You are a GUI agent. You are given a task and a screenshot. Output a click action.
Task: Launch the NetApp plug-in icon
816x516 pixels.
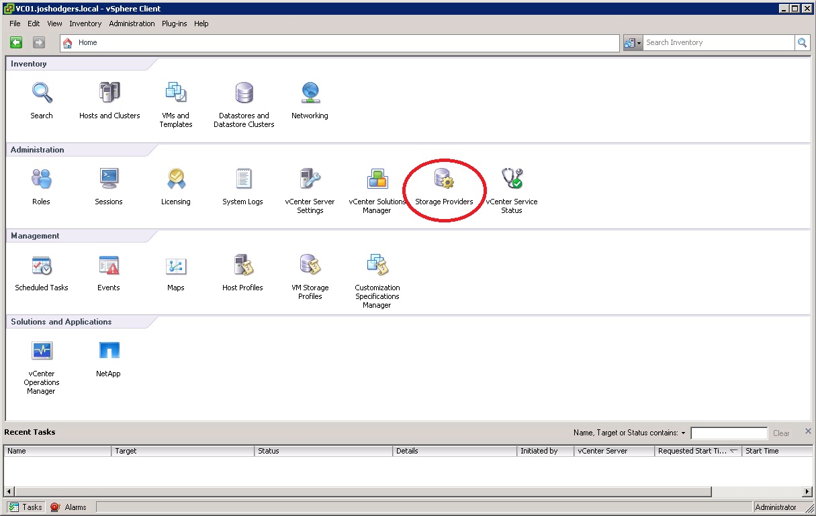108,351
